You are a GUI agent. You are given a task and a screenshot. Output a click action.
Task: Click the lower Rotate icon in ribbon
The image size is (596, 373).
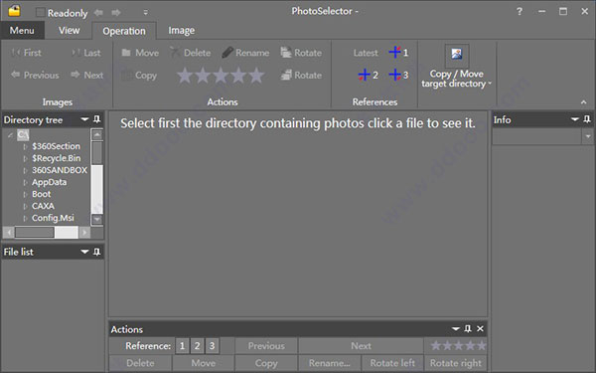pyautogui.click(x=286, y=75)
